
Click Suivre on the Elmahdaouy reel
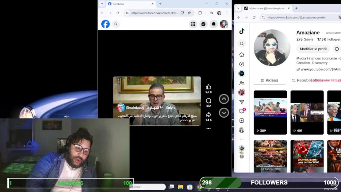tap(171, 107)
